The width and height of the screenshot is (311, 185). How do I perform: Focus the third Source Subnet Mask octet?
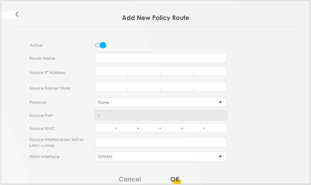pos(177,87)
